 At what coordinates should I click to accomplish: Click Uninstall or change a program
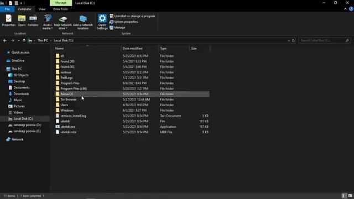tap(132, 16)
